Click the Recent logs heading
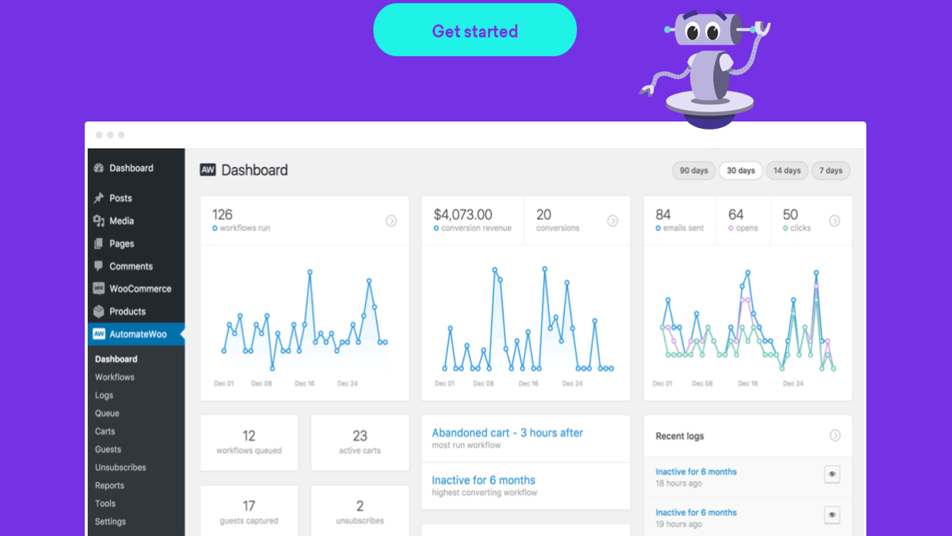This screenshot has height=536, width=952. click(679, 436)
